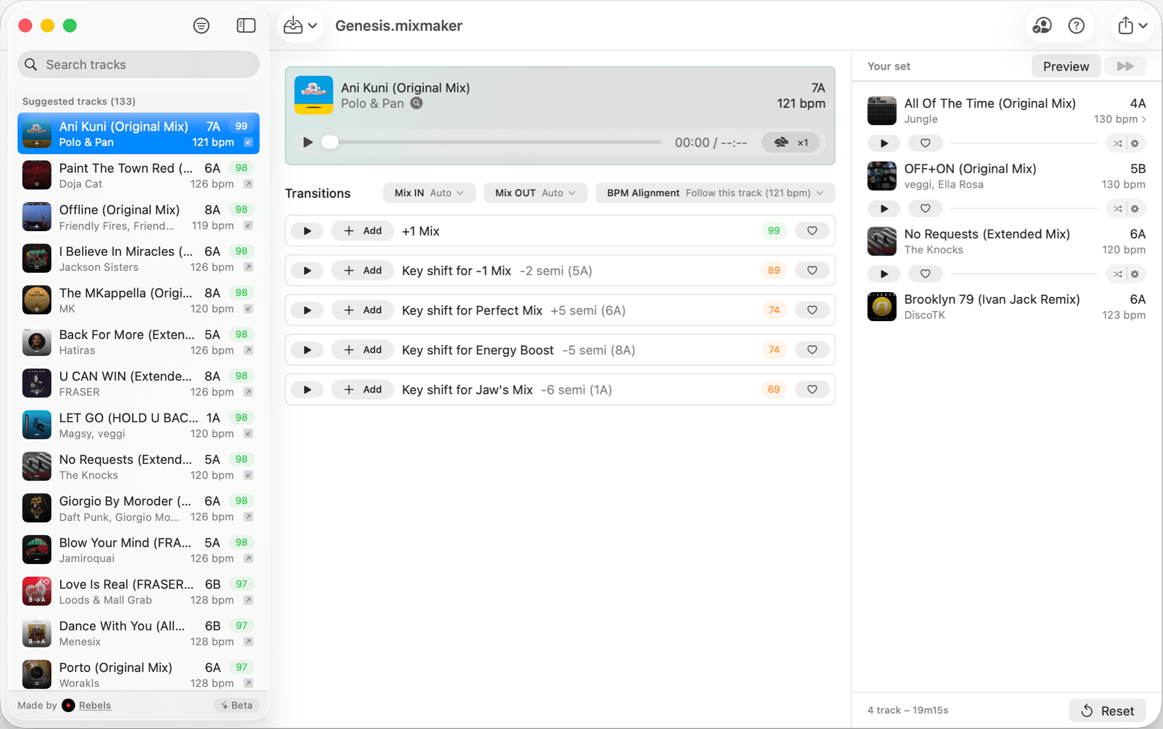This screenshot has width=1163, height=729.
Task: Click the filter list icon above the track list
Action: coord(201,26)
